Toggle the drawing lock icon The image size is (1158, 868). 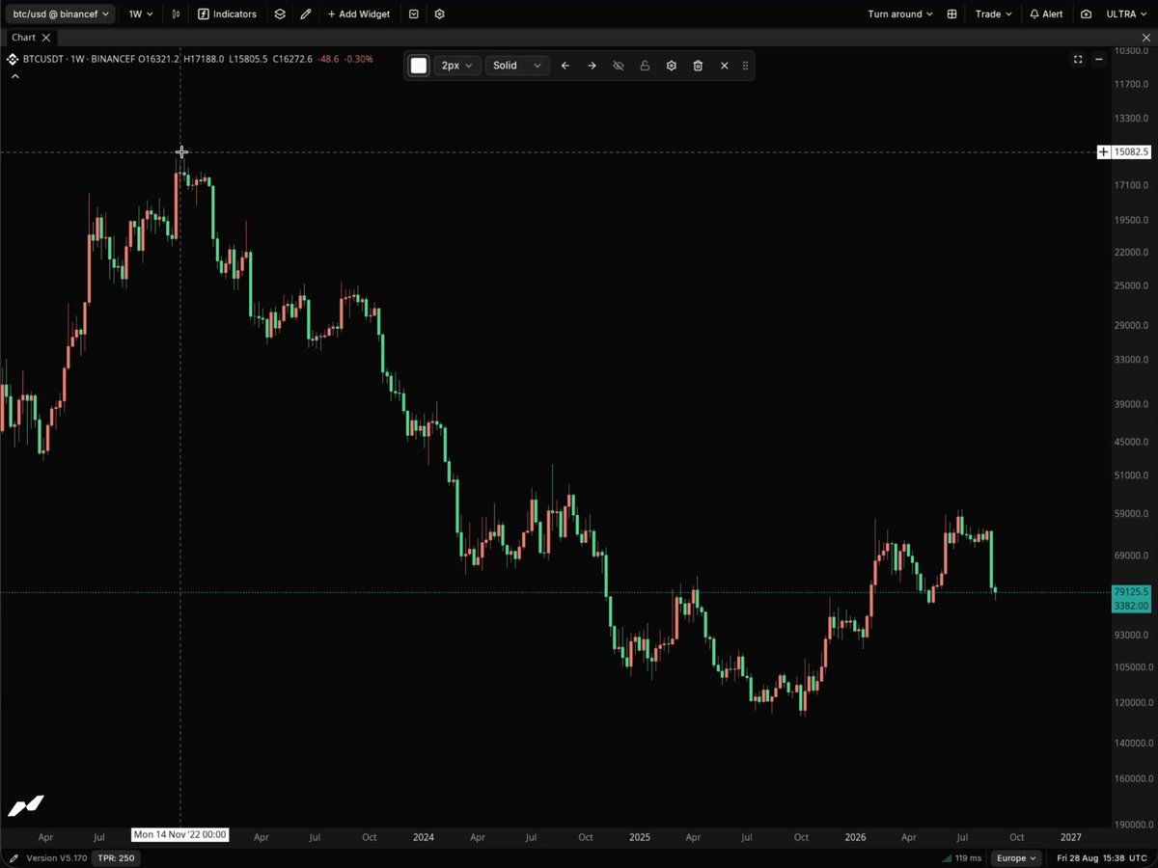tap(645, 66)
